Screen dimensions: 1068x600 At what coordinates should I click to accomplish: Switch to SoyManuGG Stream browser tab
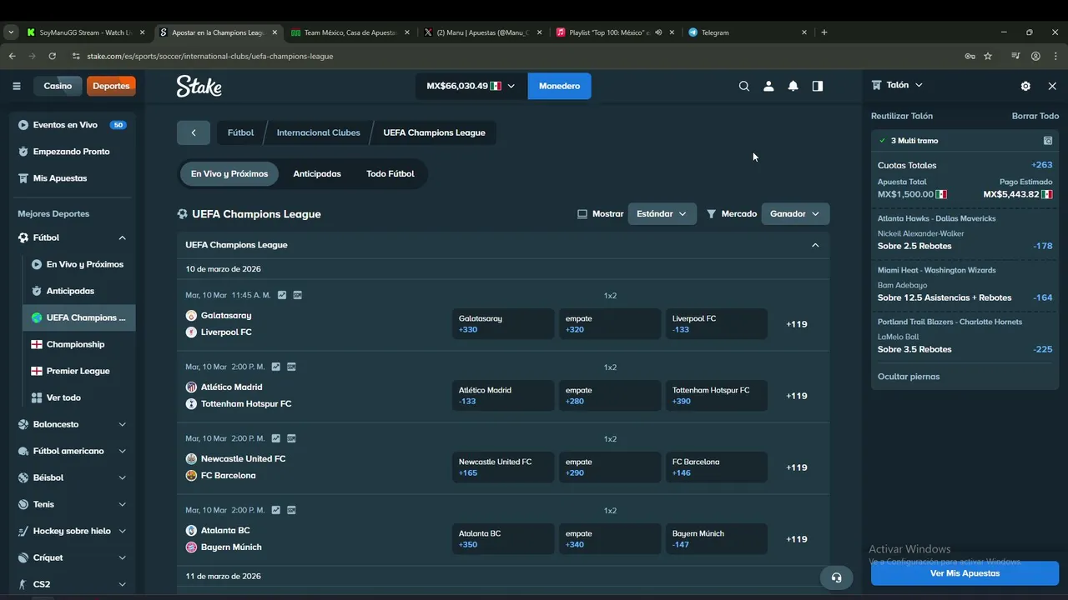86,32
